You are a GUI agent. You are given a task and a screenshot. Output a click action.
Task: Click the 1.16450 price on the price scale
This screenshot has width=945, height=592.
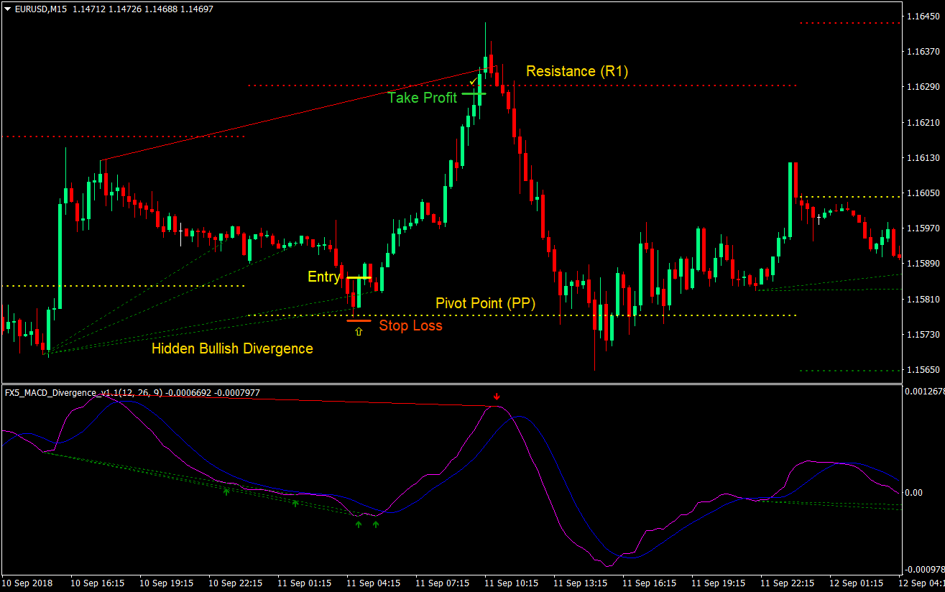[923, 16]
